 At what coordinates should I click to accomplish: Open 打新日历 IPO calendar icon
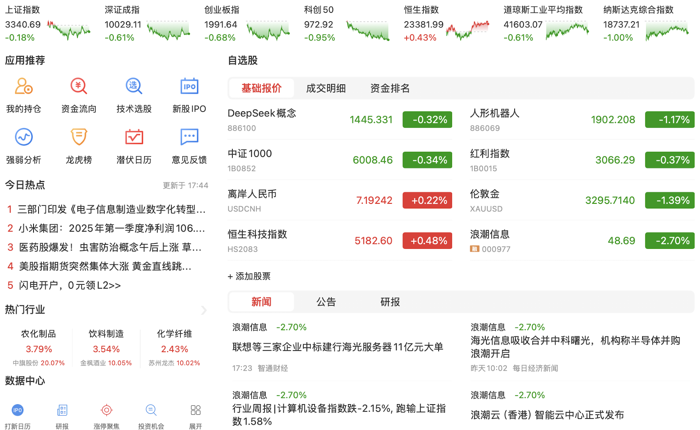(18, 410)
